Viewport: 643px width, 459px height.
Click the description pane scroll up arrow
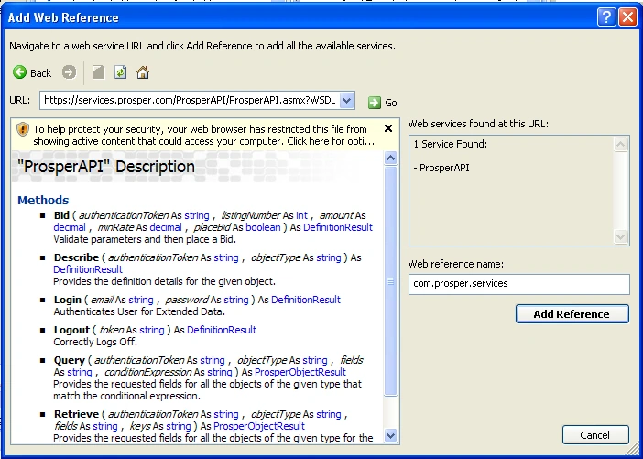391,158
